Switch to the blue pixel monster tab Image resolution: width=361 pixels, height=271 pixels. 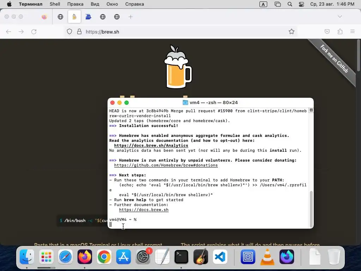(x=88, y=17)
